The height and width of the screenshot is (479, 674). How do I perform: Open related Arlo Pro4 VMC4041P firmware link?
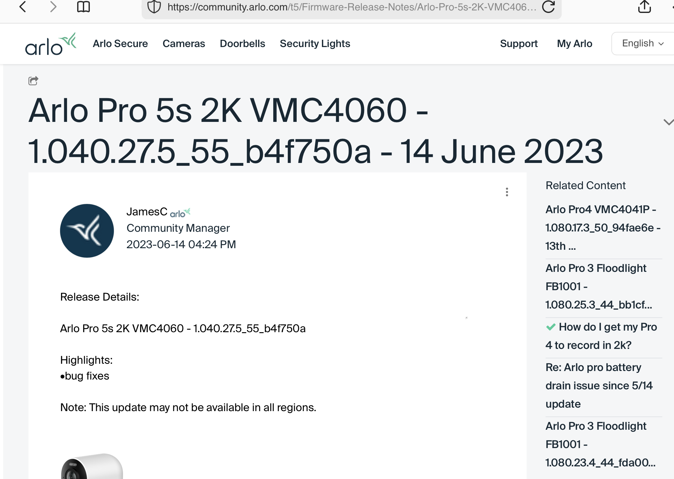tap(603, 228)
